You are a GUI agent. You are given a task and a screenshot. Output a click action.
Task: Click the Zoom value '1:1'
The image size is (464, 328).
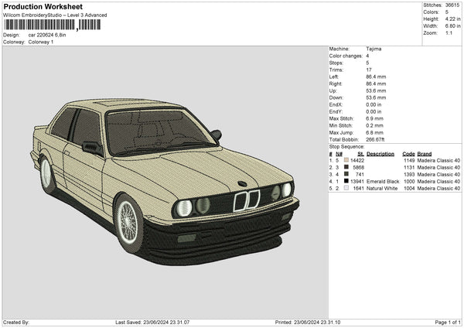(449, 32)
